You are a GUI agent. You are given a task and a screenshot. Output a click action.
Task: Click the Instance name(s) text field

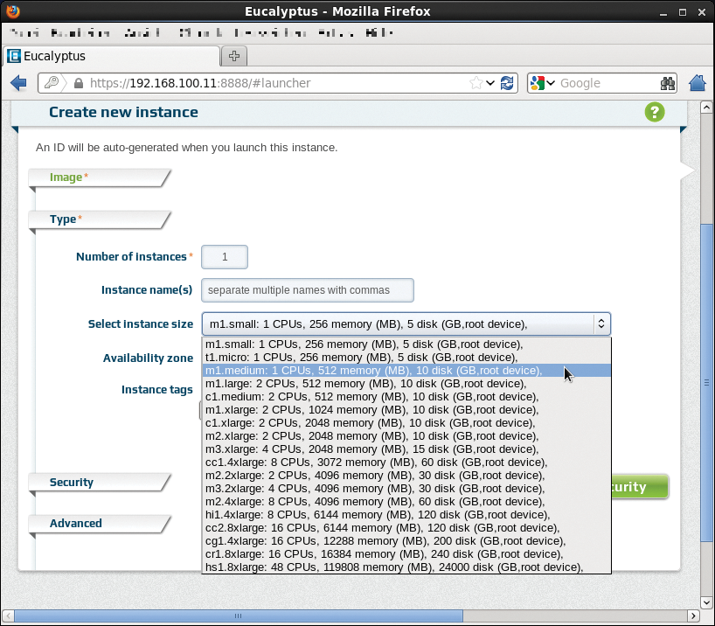tap(308, 290)
